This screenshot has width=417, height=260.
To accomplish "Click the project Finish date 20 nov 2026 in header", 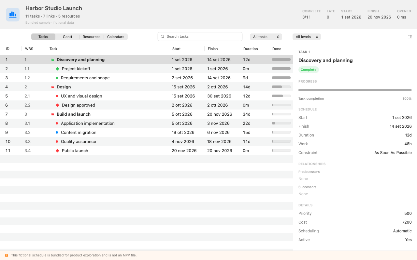I will pos(379,17).
